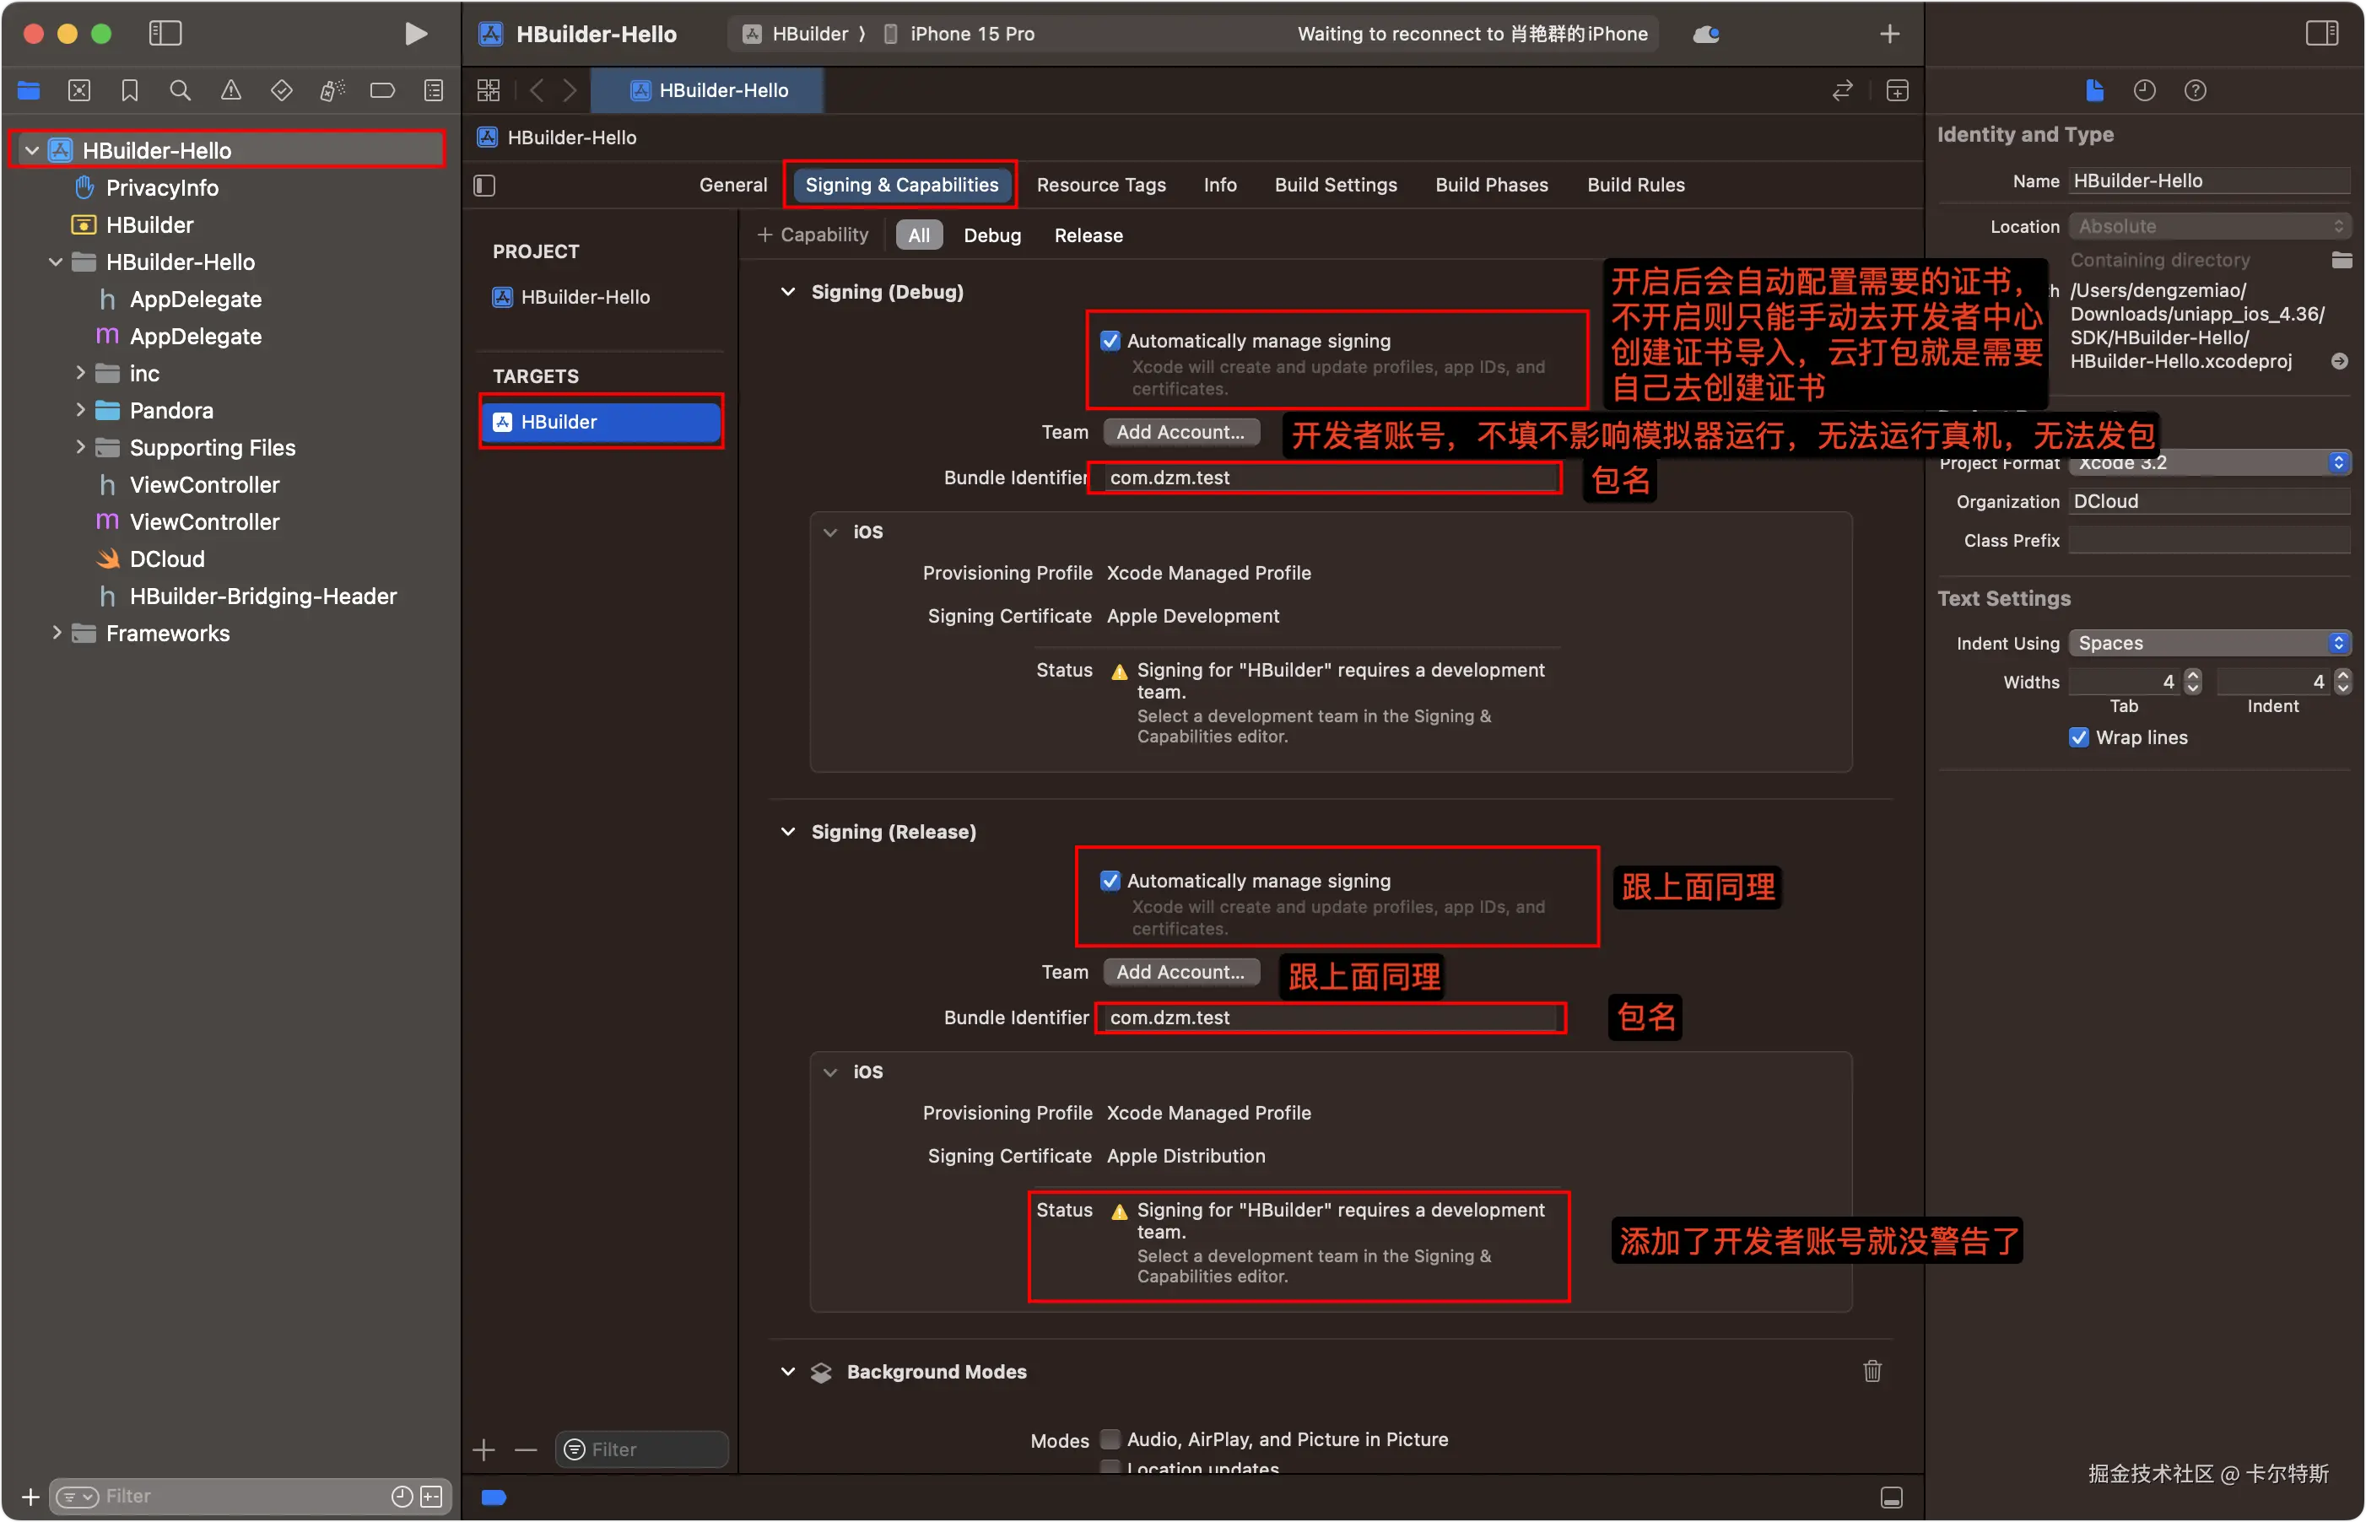Toggle the right inspector panel icon
Image resolution: width=2366 pixels, height=1522 pixels.
(2320, 34)
